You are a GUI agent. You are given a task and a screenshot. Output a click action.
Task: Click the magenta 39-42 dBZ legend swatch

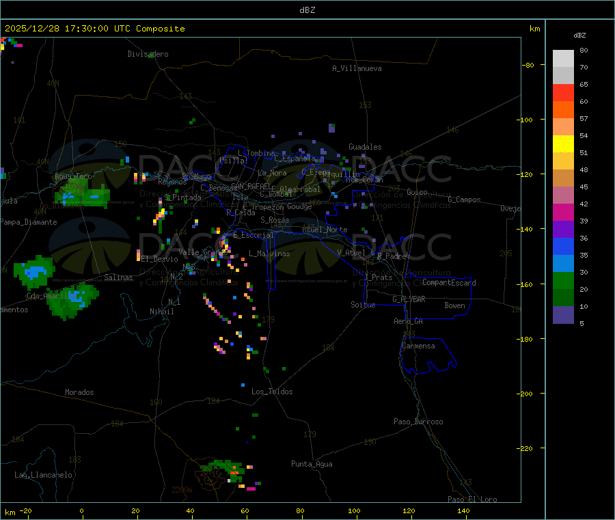(x=563, y=212)
